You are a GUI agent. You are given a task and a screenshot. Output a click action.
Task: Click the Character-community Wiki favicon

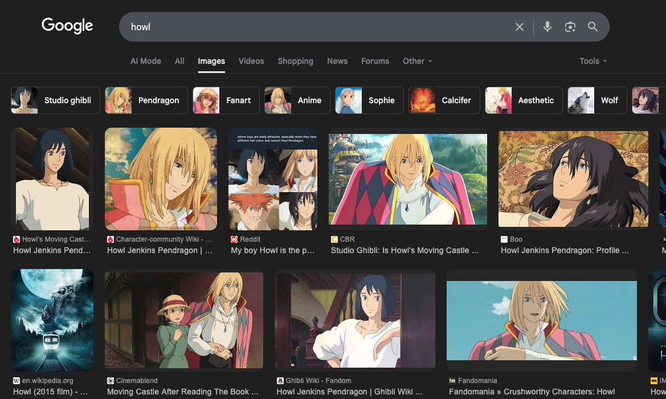pos(111,239)
